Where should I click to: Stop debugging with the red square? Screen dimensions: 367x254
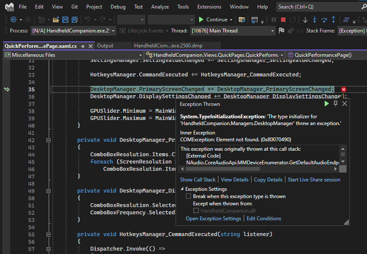point(283,20)
